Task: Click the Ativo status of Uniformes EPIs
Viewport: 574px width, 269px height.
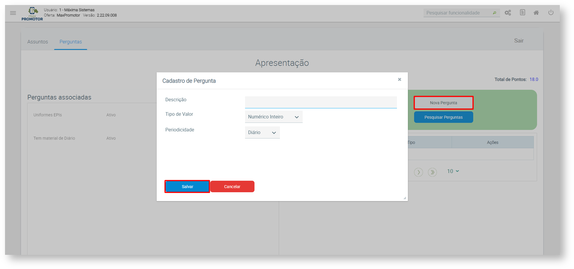Action: point(111,115)
